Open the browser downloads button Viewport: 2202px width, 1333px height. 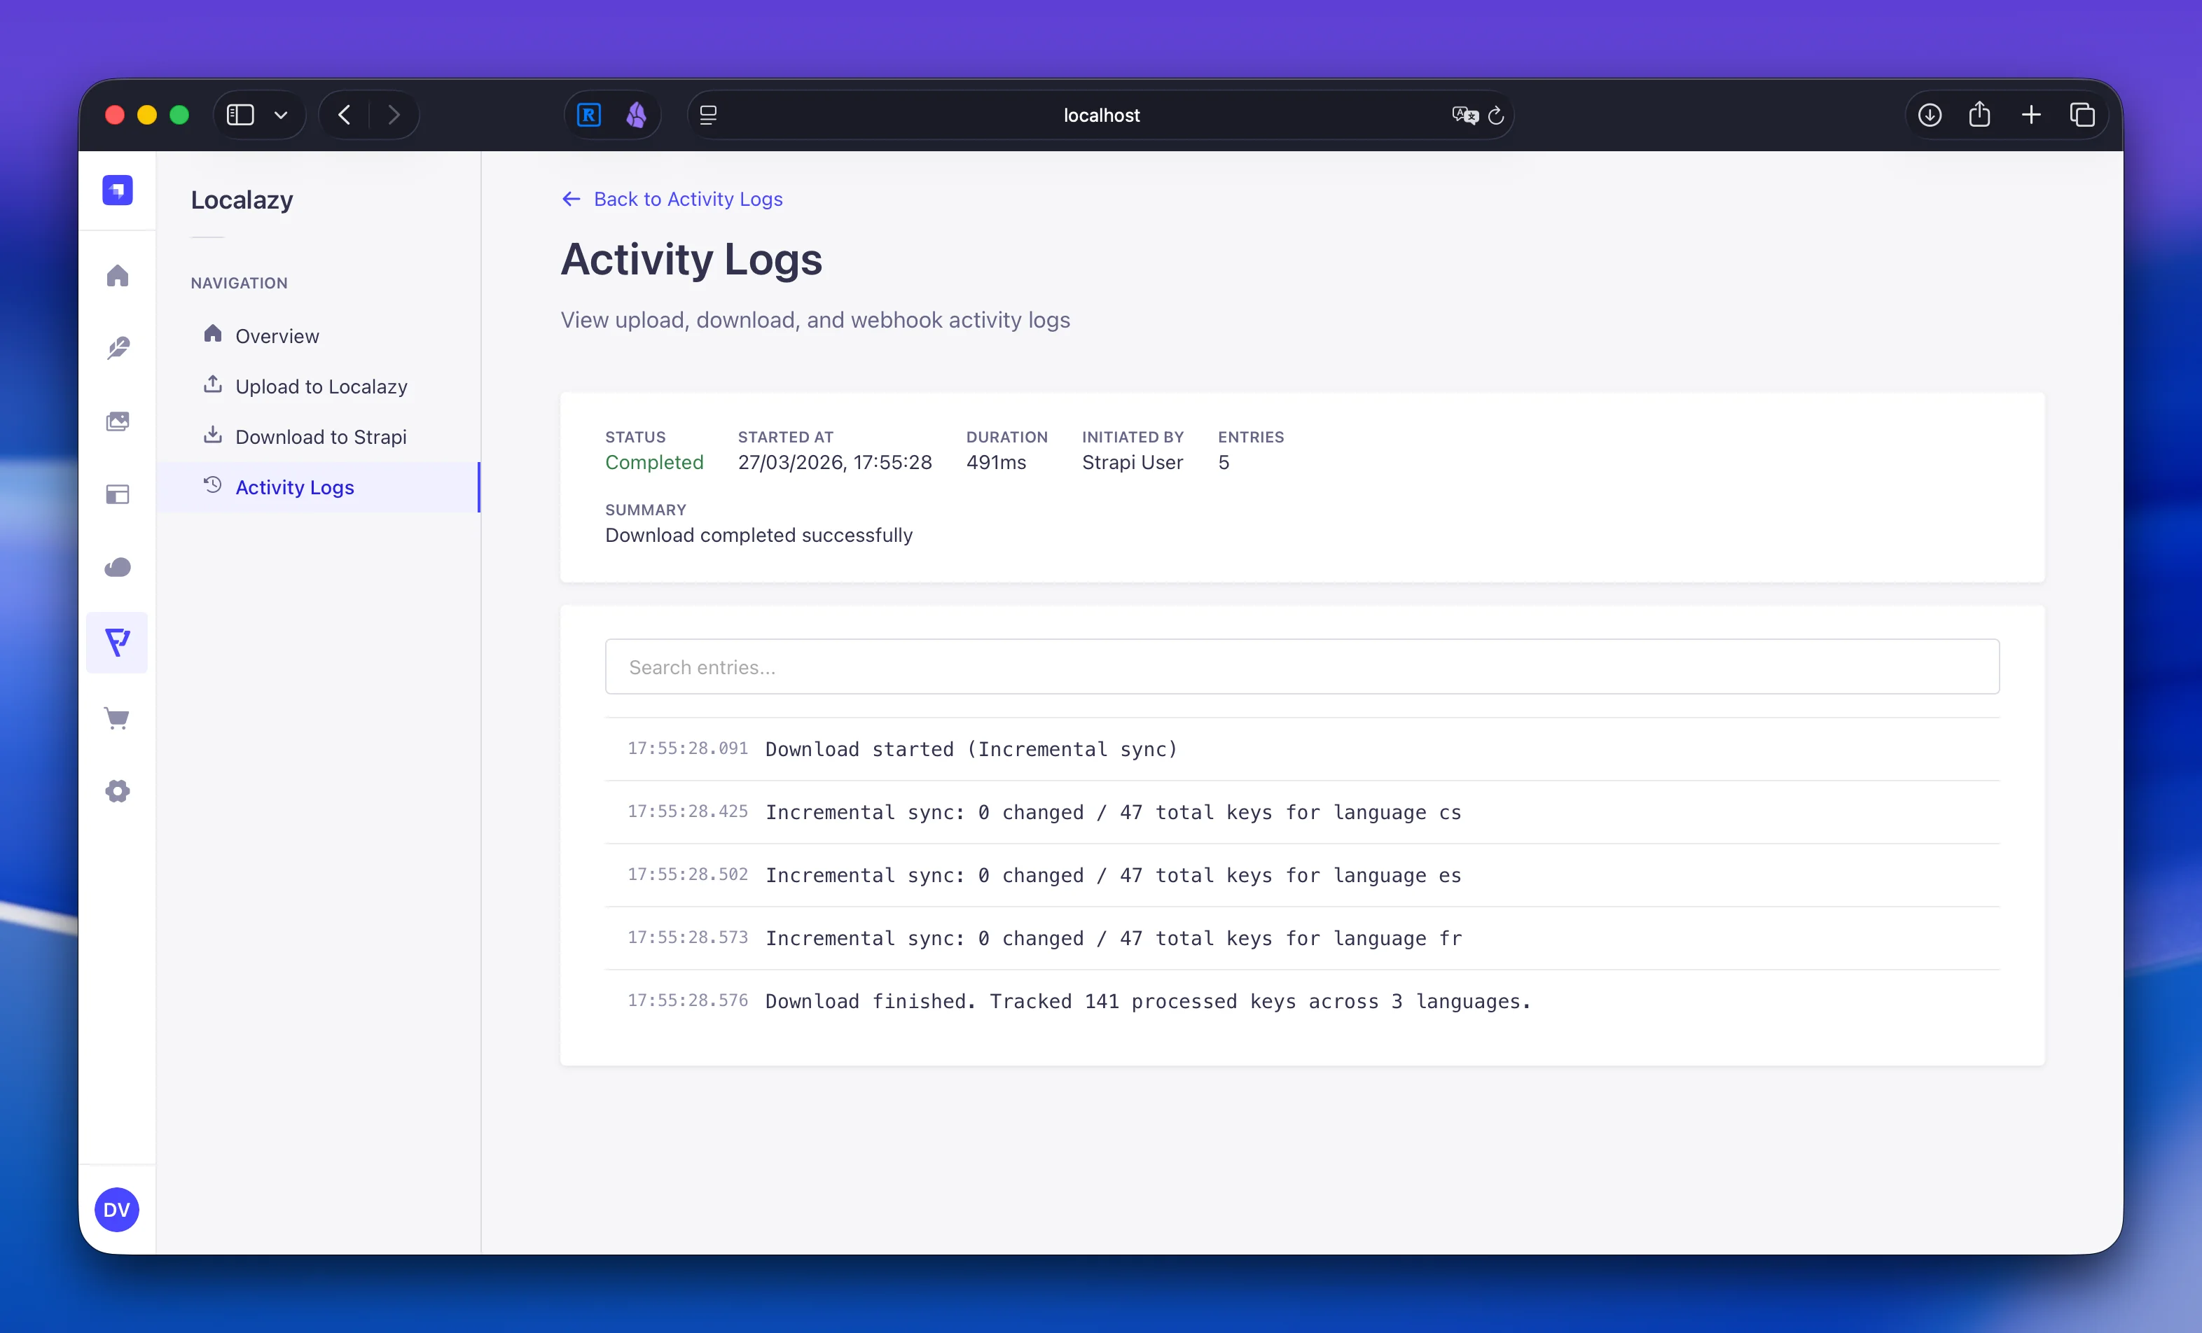click(1929, 116)
